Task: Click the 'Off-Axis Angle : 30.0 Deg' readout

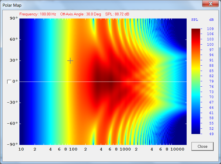Action: tap(81, 14)
